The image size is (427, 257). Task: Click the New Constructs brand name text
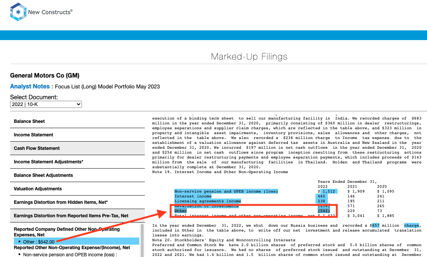point(51,12)
